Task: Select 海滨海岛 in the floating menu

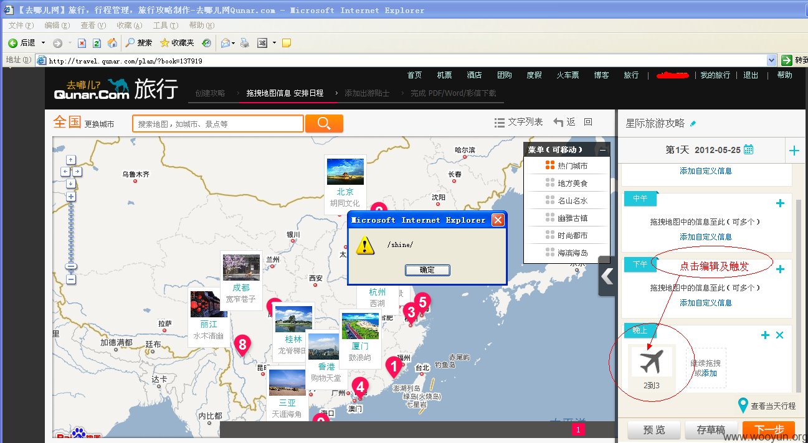Action: tap(566, 253)
